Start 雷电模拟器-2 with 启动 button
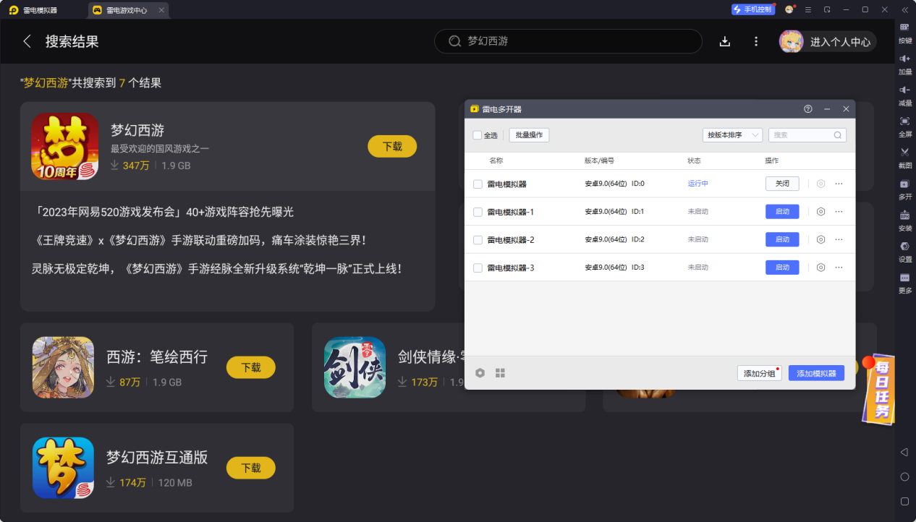 (x=782, y=239)
